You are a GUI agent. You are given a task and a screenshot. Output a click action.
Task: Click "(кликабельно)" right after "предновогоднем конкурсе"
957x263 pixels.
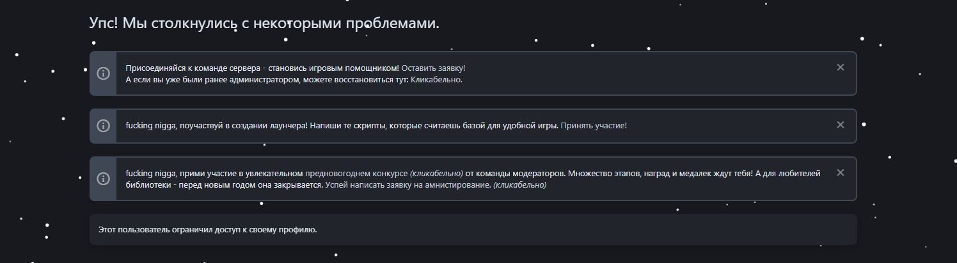[436, 173]
